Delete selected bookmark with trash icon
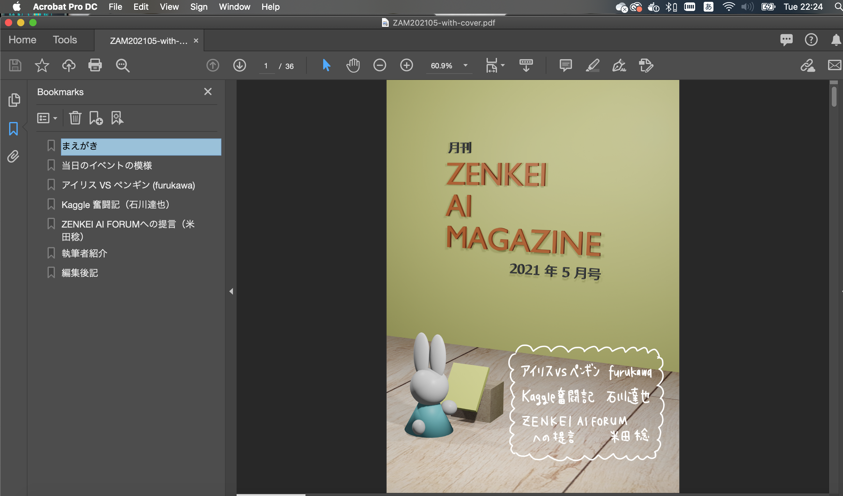Viewport: 843px width, 496px height. (75, 118)
